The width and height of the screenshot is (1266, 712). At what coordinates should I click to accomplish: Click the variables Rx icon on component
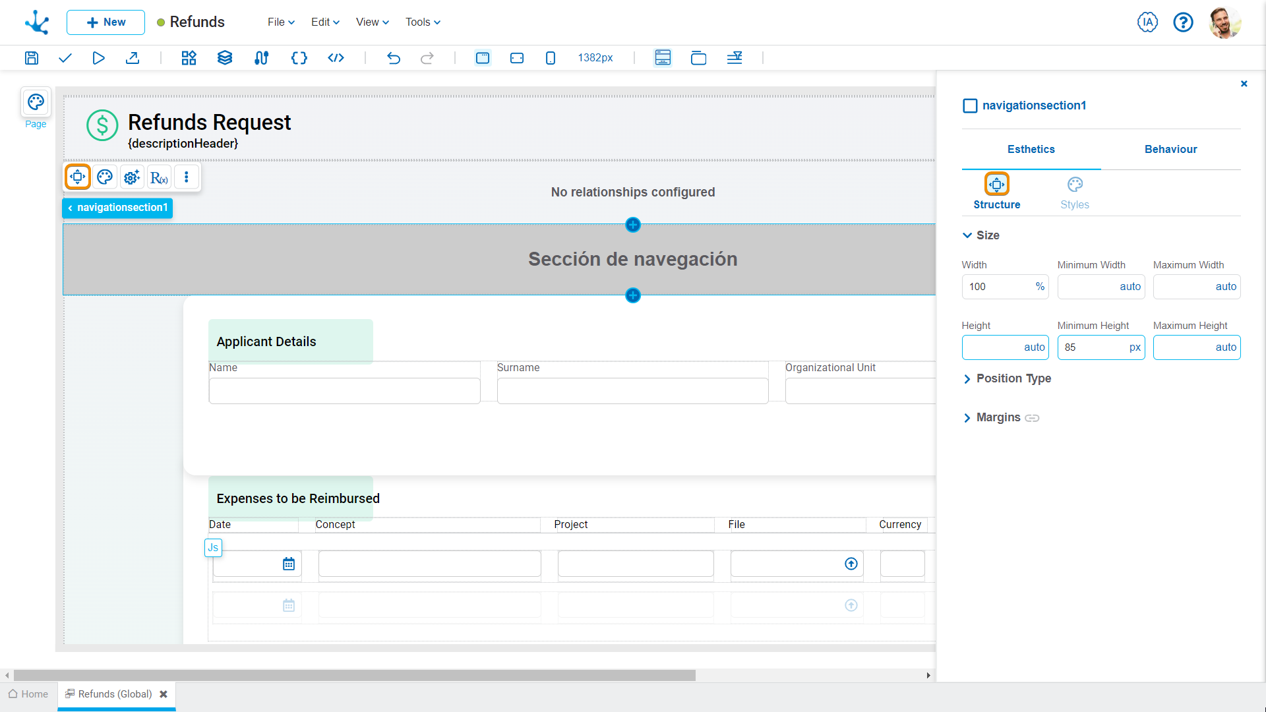[159, 178]
